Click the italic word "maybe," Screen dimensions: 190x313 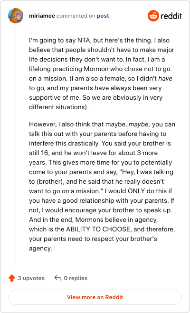click(139, 125)
